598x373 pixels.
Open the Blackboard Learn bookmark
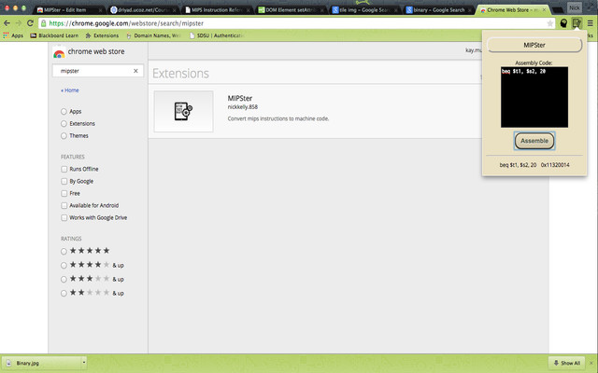[x=54, y=35]
